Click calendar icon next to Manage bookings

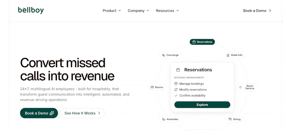click(176, 83)
